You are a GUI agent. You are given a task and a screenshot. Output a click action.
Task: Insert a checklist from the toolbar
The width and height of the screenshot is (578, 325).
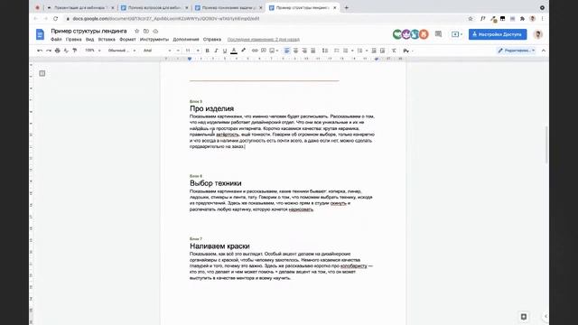(x=336, y=51)
